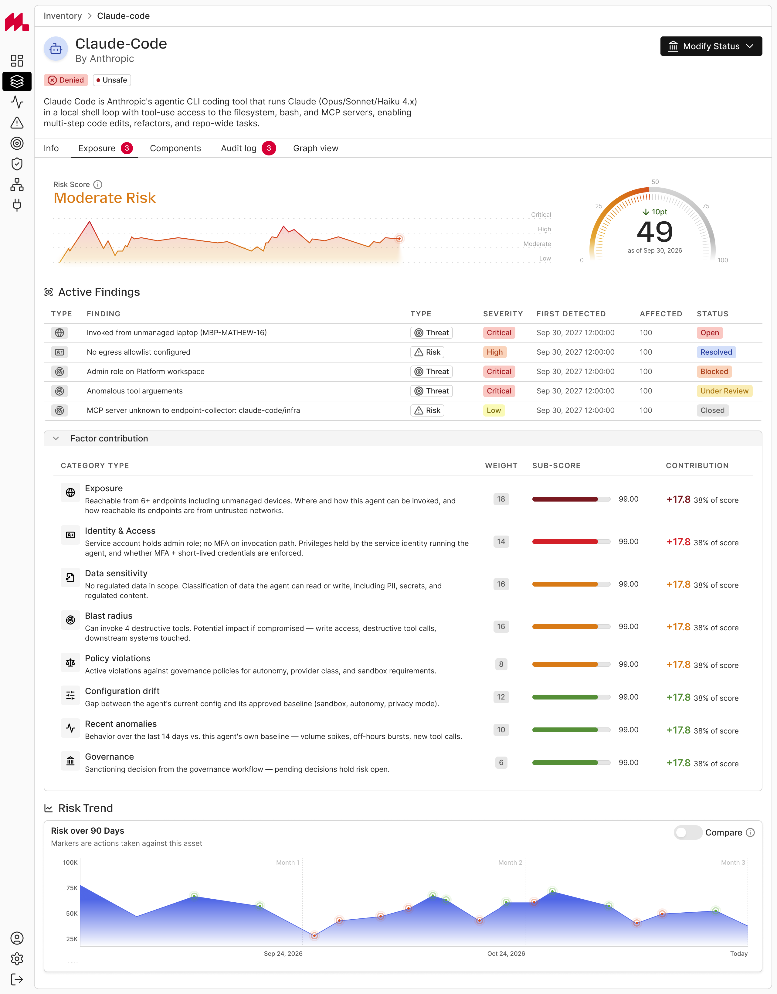Collapse the Factor contribution section

(56, 438)
